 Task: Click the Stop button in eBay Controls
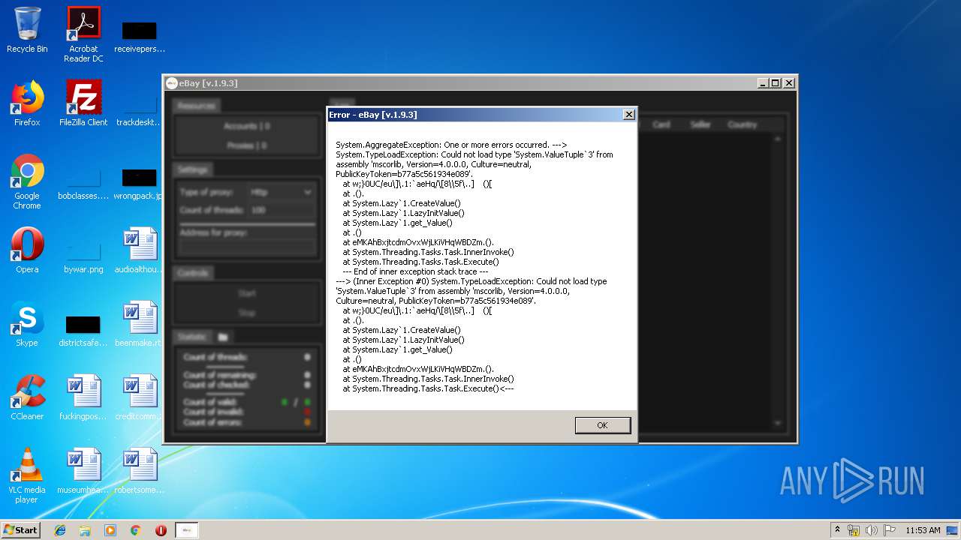pos(247,312)
